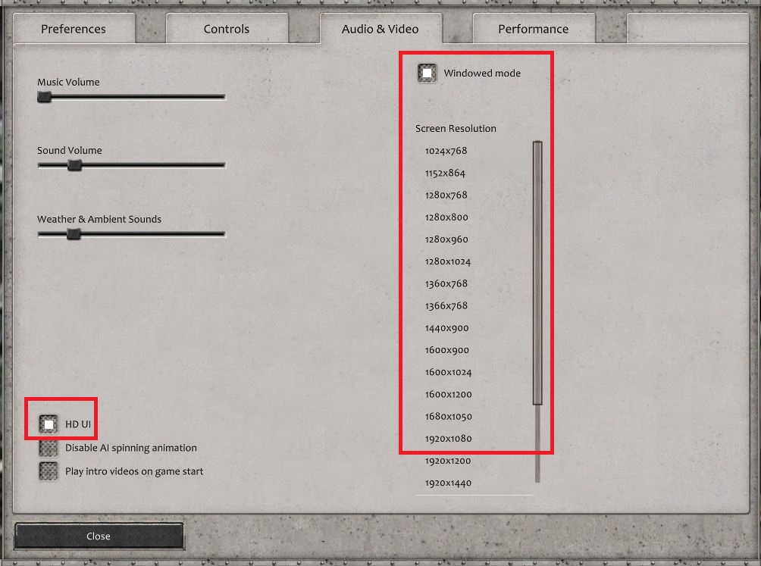Click the Screen Resolution list scrollbar
Image resolution: width=761 pixels, height=566 pixels.
[537, 273]
